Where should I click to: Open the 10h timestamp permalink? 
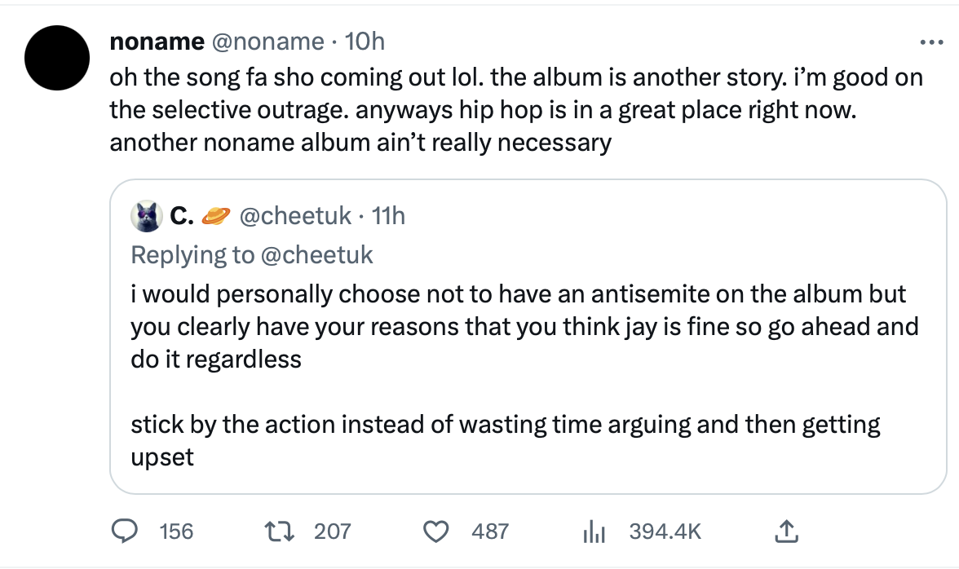point(365,41)
